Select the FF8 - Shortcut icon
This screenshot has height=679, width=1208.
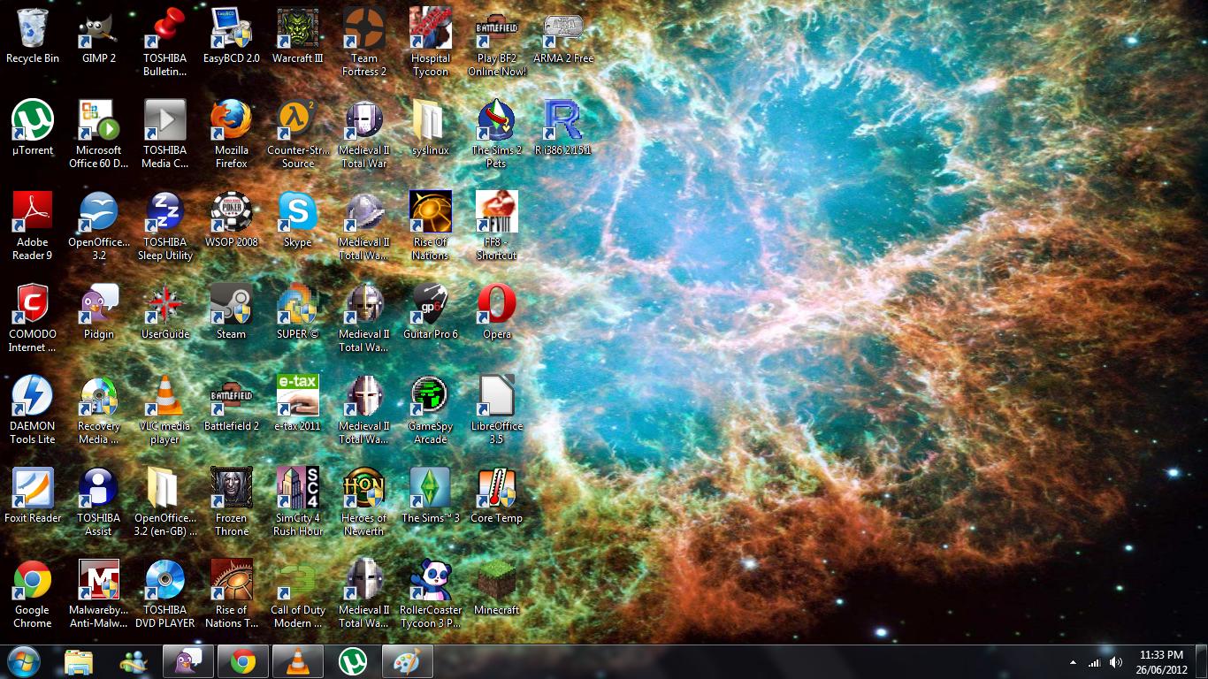click(497, 226)
